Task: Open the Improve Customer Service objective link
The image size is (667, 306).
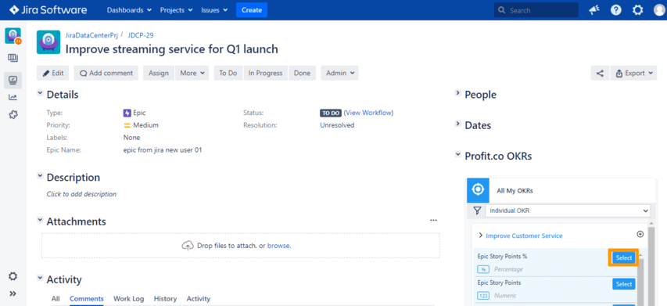Action: (524, 236)
